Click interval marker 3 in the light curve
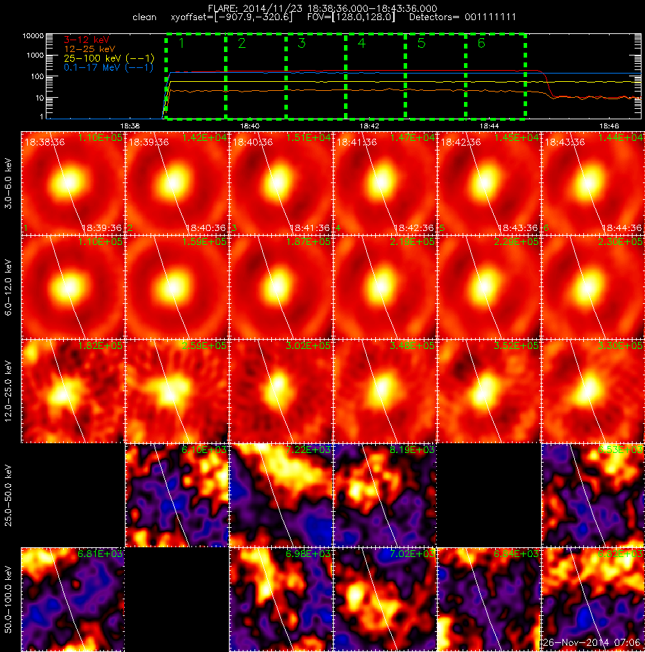 point(302,43)
